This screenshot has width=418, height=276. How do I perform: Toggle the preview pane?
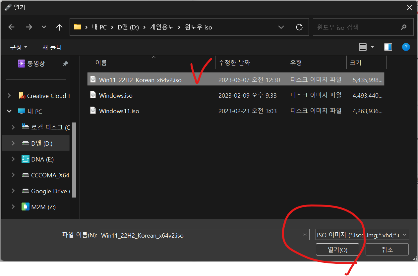click(x=388, y=47)
